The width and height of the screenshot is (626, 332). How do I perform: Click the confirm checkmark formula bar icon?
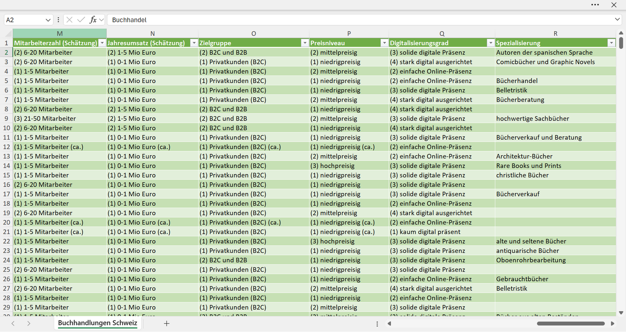point(81,20)
